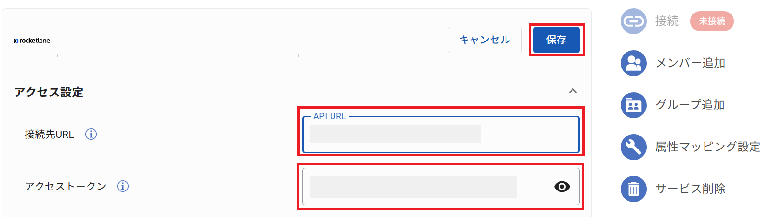The image size is (772, 217).
Task: Toggle access token visibility eye icon
Action: (562, 187)
